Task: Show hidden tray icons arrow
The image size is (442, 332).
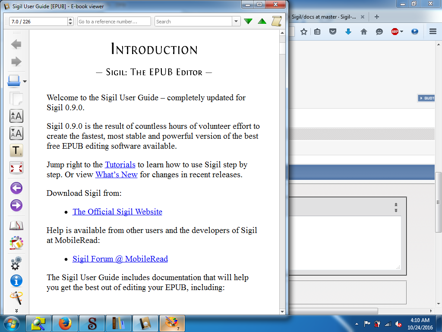Action: [357, 324]
